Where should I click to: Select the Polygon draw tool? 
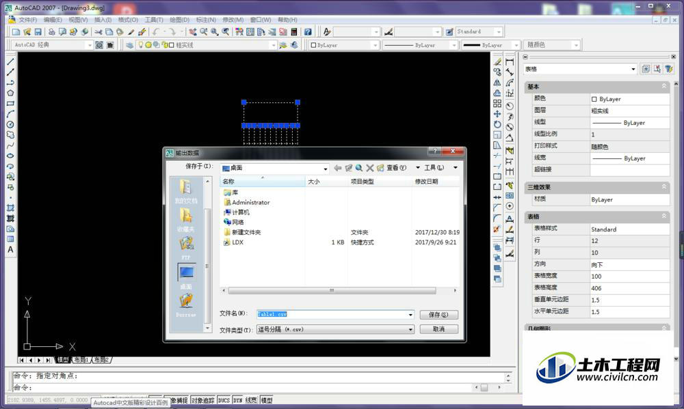click(10, 93)
